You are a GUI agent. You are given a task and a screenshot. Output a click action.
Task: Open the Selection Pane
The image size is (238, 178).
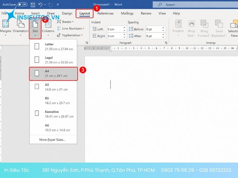234,28
